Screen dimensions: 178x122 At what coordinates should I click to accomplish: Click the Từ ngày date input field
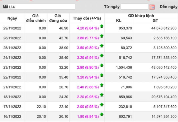(134, 6)
